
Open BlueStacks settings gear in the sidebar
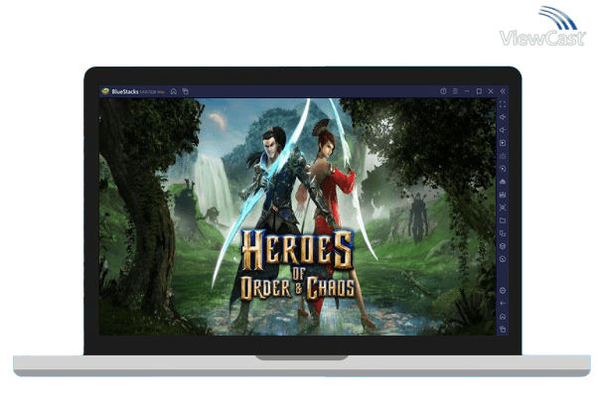click(x=503, y=291)
